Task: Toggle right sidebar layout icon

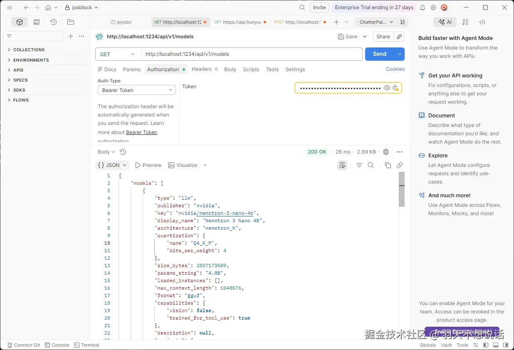Action: pyautogui.click(x=506, y=345)
